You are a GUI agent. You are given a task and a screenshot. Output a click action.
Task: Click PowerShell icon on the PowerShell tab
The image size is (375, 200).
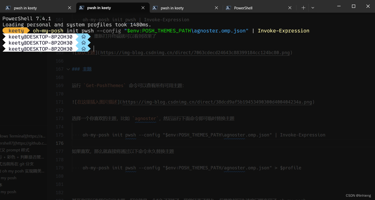tap(228, 8)
